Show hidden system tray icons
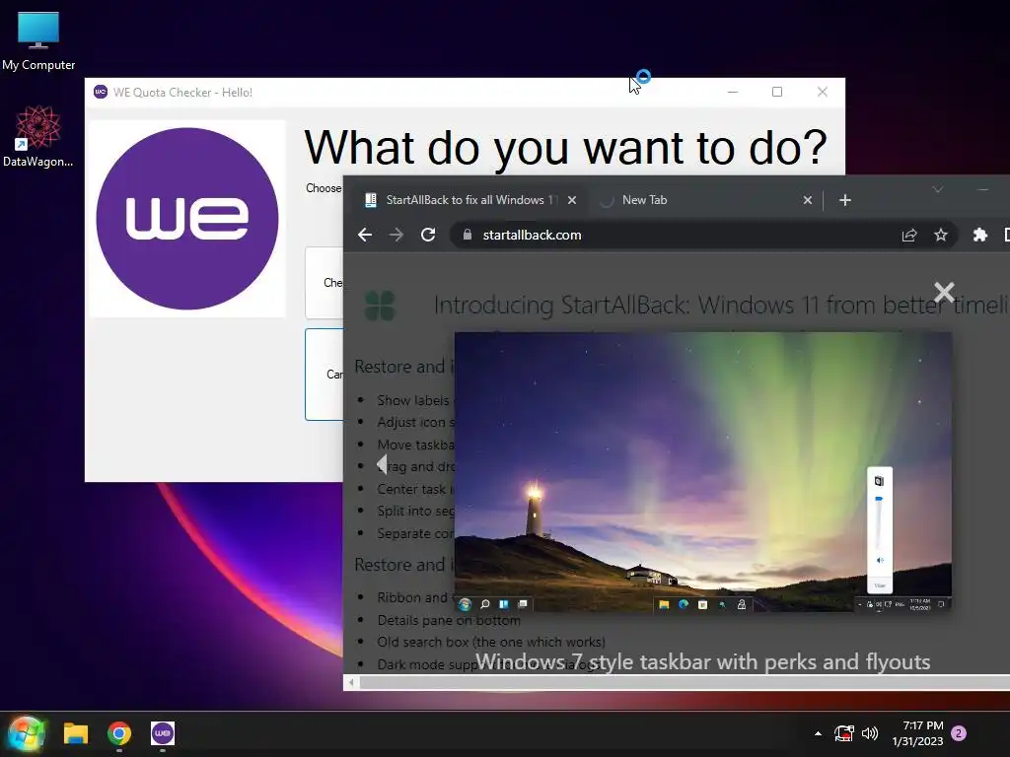Screen dimensions: 1010x757 [x=818, y=733]
